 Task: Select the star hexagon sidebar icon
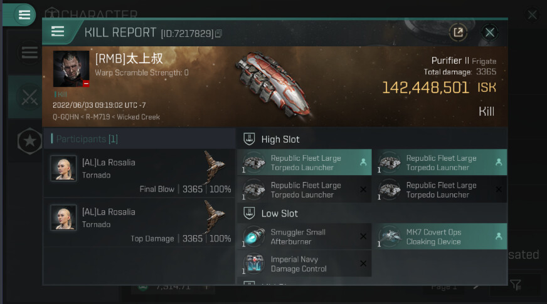[29, 141]
